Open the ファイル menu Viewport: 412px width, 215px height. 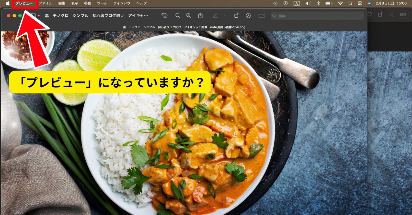45,3
